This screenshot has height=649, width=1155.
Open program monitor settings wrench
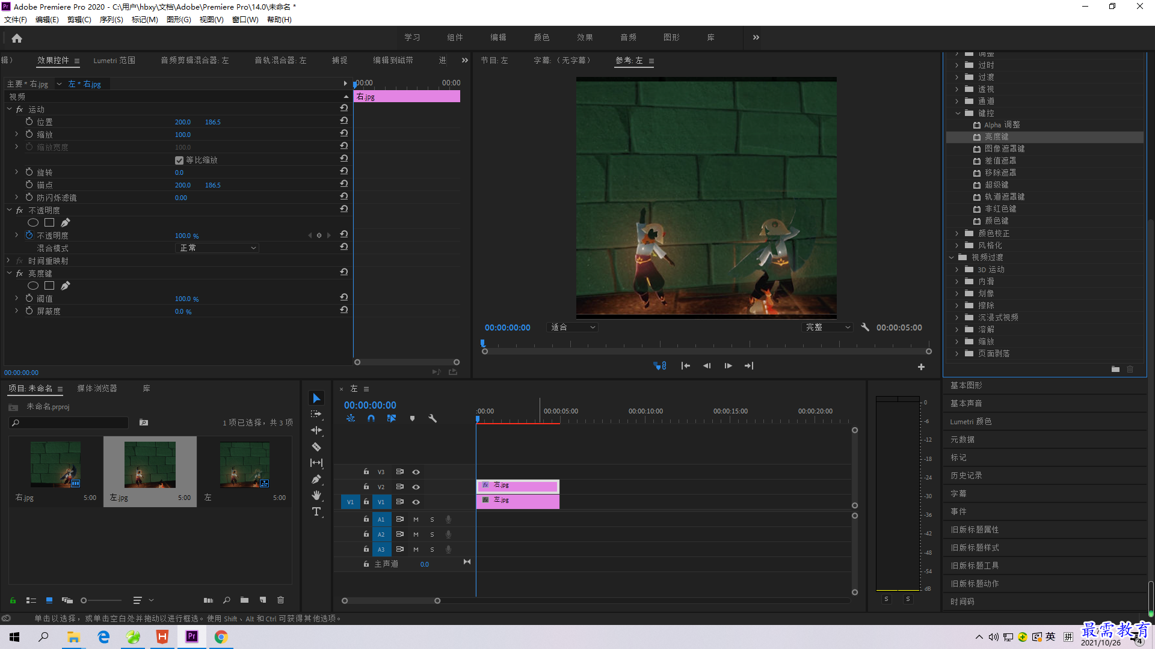click(865, 328)
